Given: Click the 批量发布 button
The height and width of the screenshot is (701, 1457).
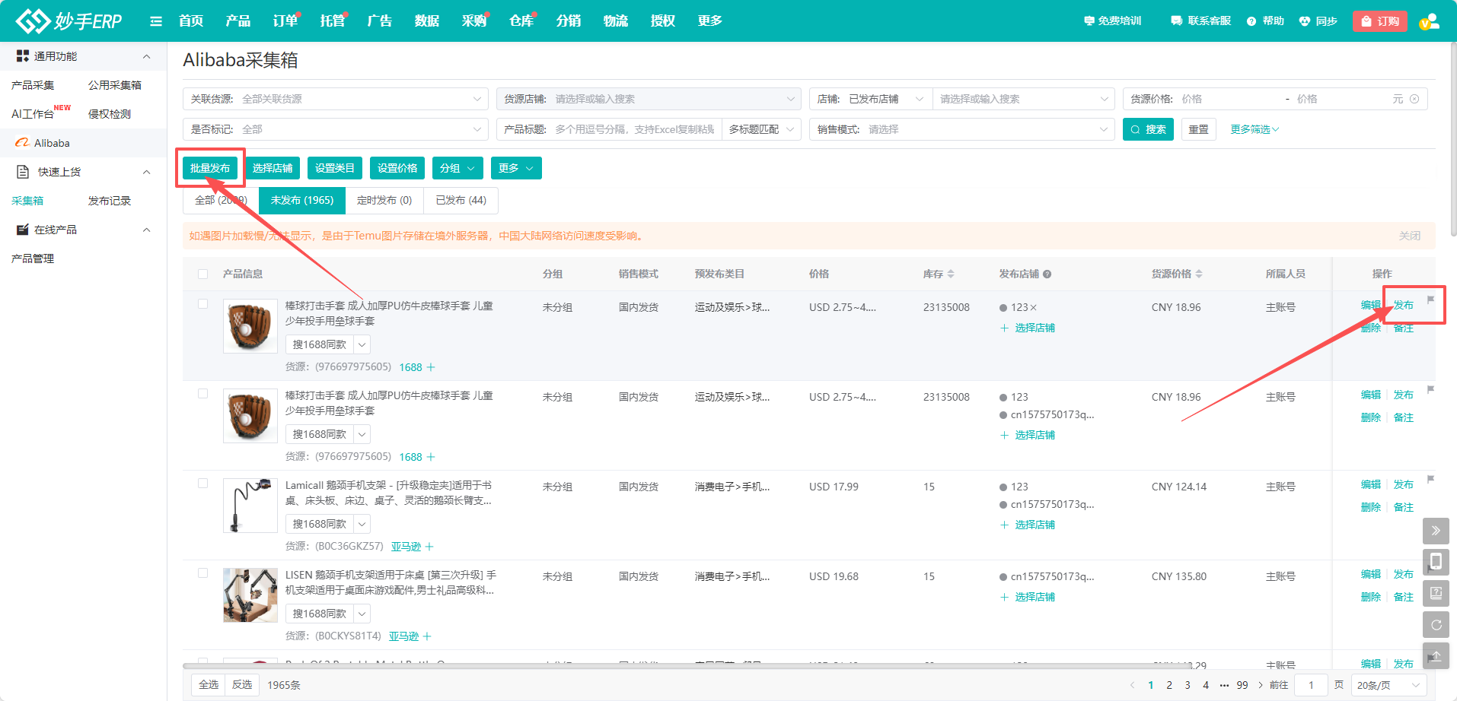Looking at the screenshot, I should [210, 168].
